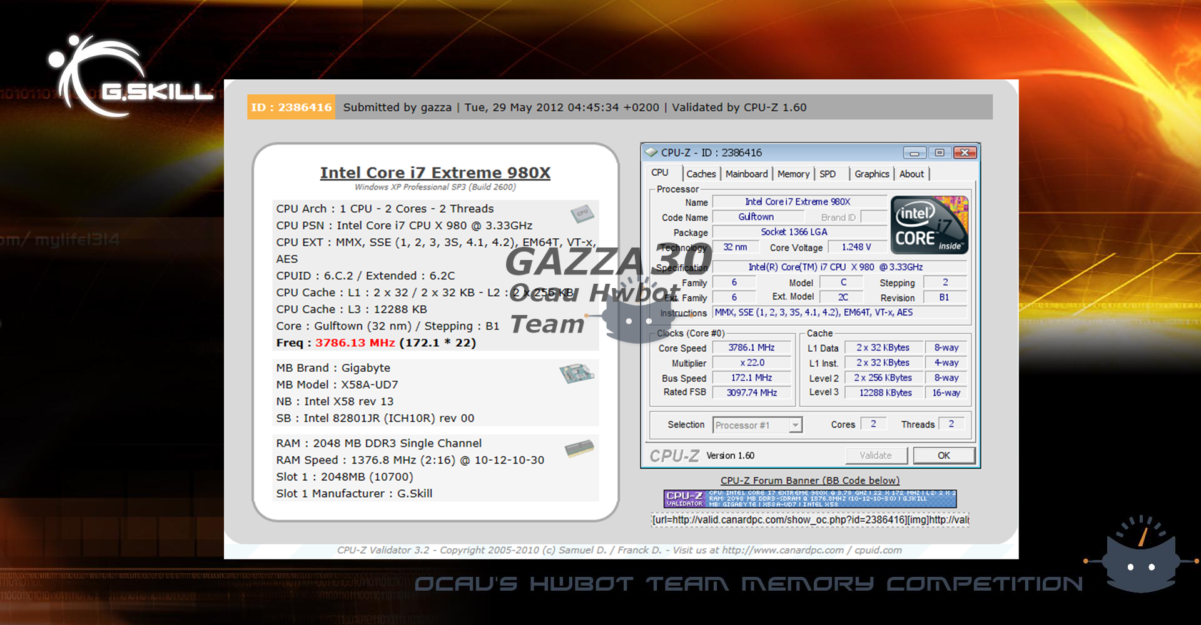The width and height of the screenshot is (1201, 625).
Task: Click the red Freq 3786.13 MHz text
Action: click(x=355, y=342)
